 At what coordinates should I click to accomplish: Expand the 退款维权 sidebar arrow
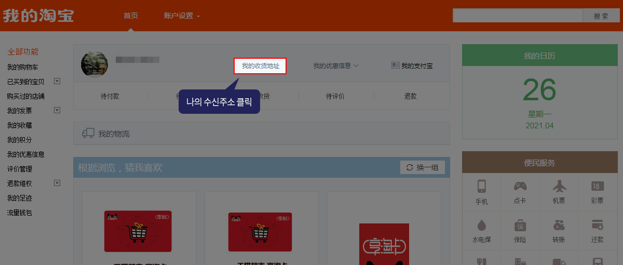(x=57, y=183)
